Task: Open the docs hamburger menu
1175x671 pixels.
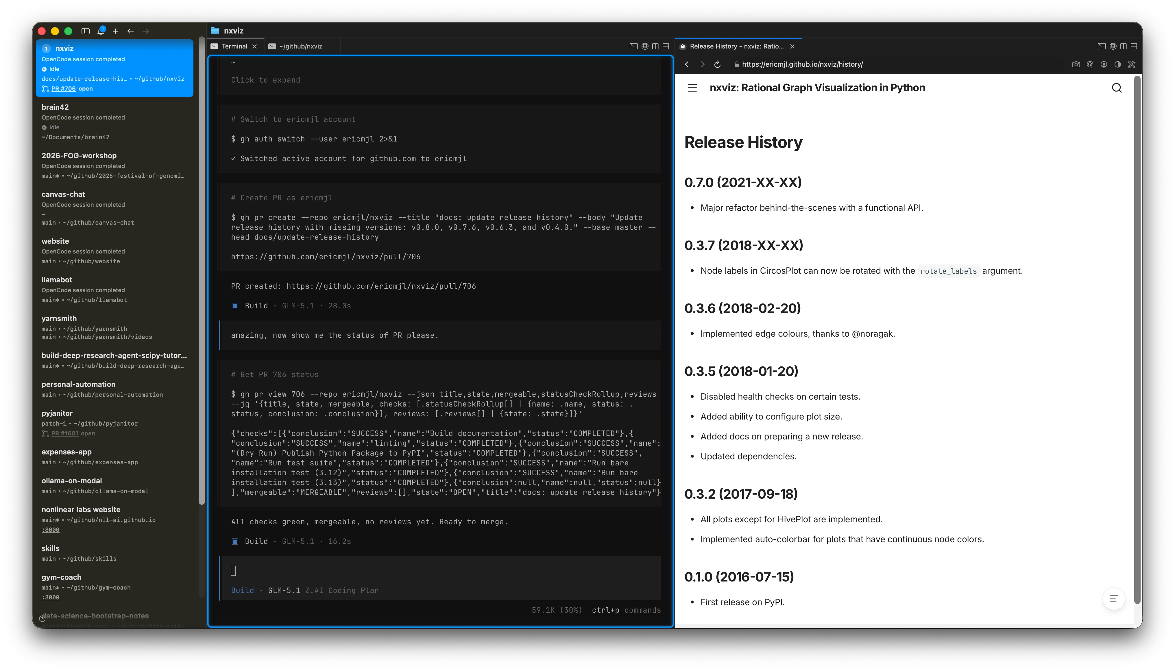Action: [x=692, y=88]
